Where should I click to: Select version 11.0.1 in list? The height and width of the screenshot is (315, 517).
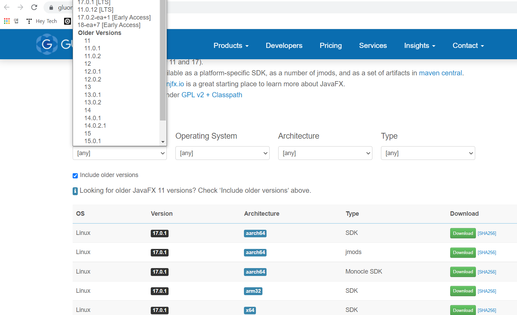click(x=116, y=48)
